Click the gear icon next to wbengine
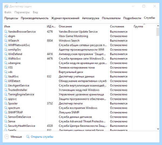This screenshot has height=145, width=162. [x=6, y=63]
